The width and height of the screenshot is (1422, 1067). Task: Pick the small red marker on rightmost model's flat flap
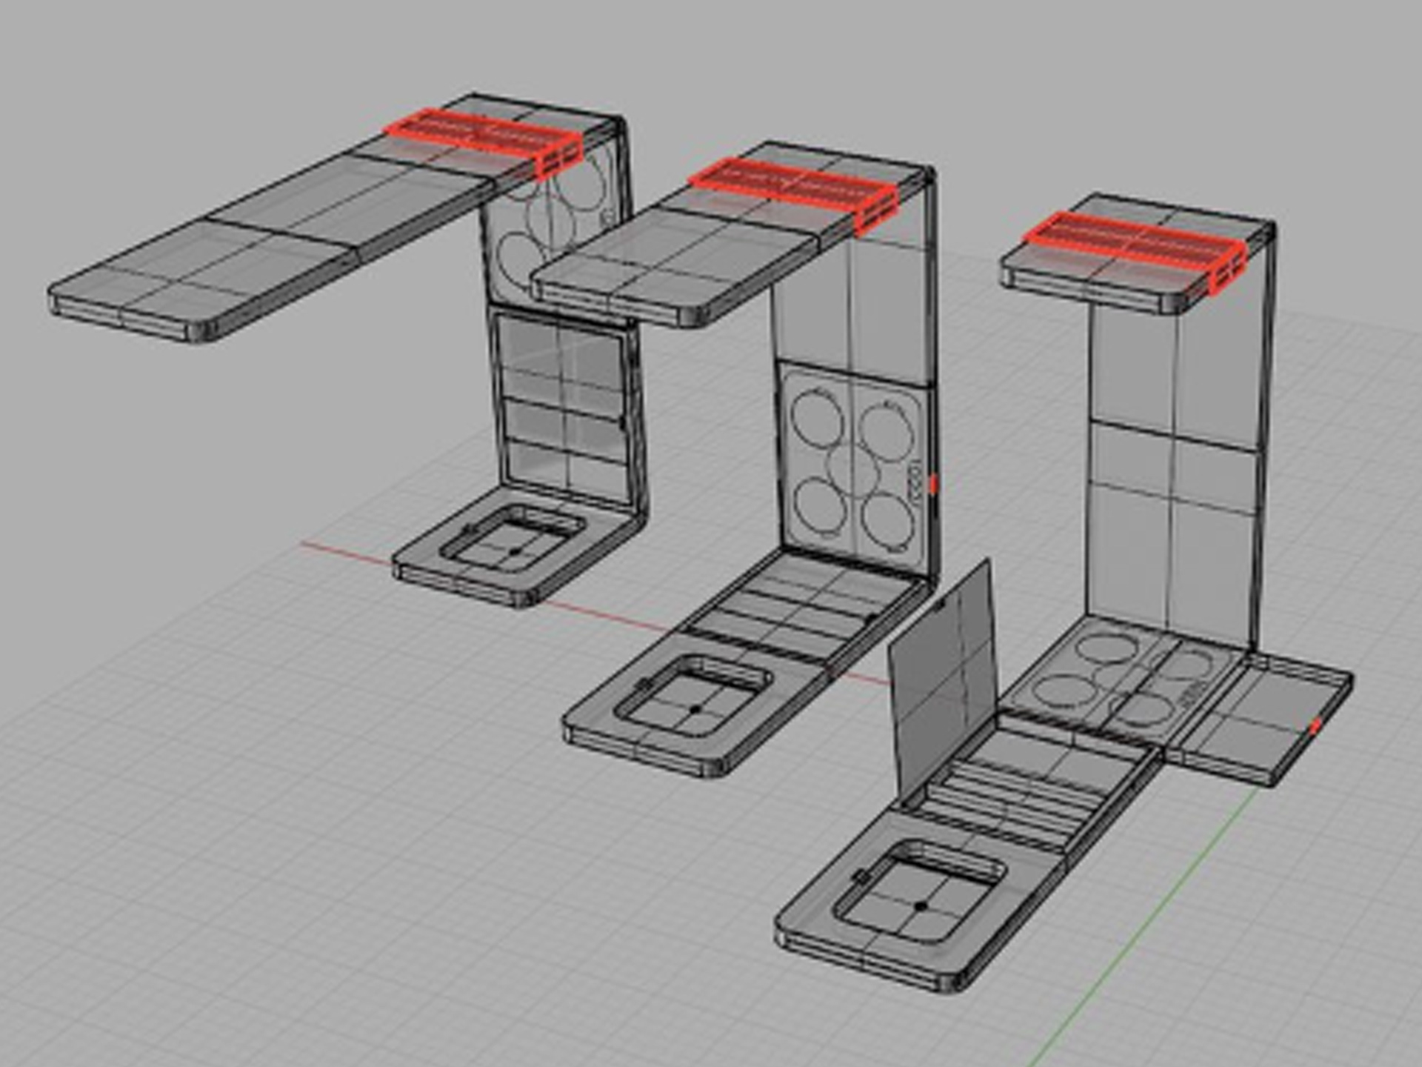1315,726
